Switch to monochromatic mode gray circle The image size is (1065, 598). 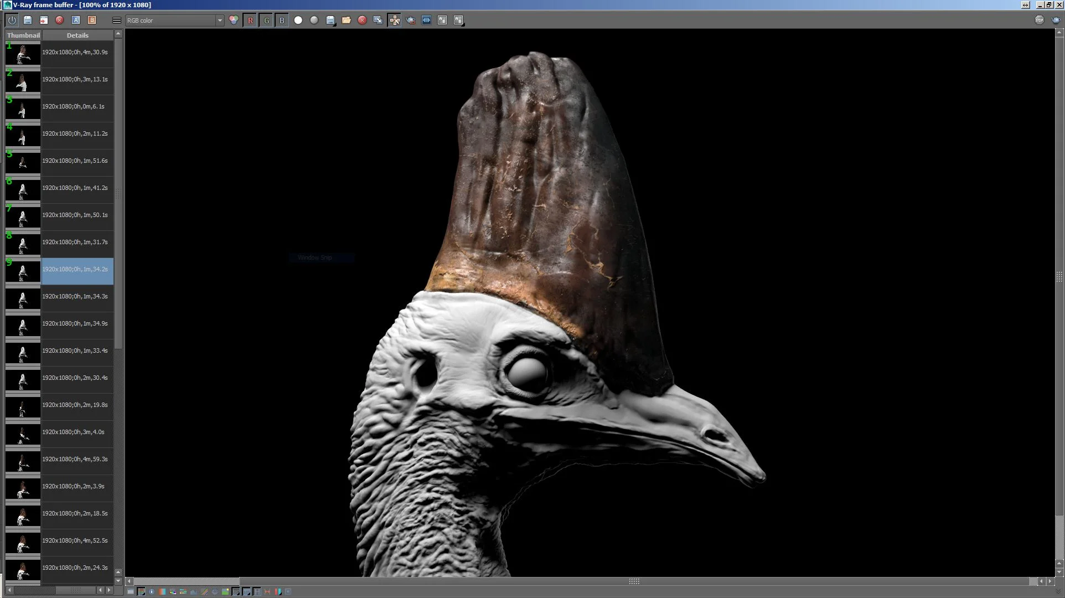[314, 20]
